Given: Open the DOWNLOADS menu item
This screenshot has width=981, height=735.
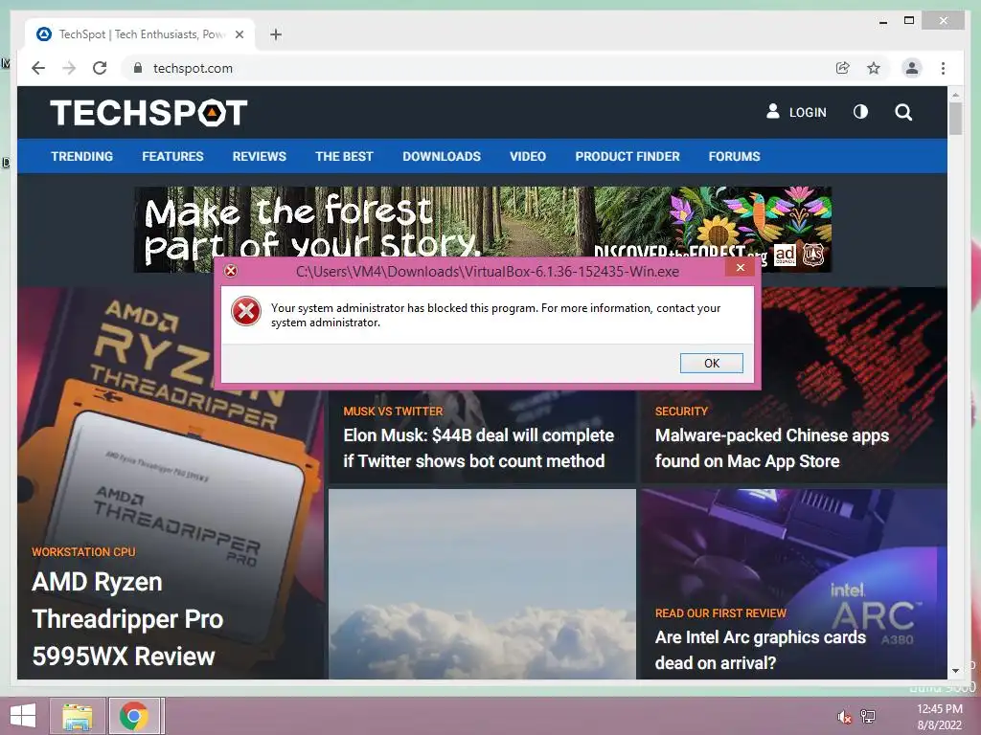Looking at the screenshot, I should (442, 156).
